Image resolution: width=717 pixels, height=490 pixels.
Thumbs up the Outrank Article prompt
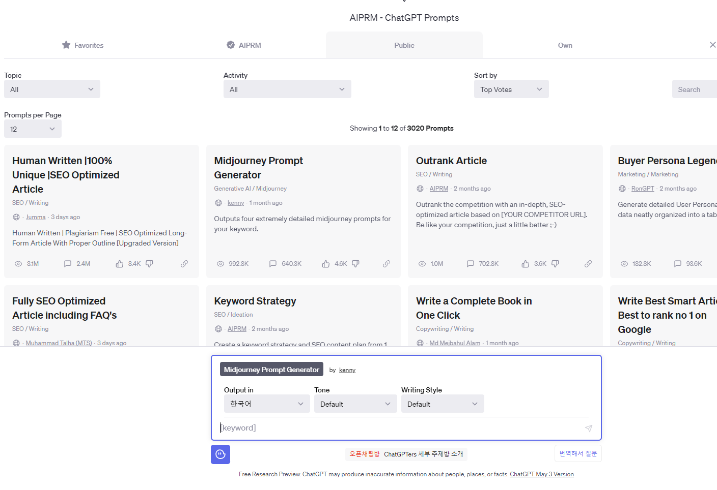[526, 264]
